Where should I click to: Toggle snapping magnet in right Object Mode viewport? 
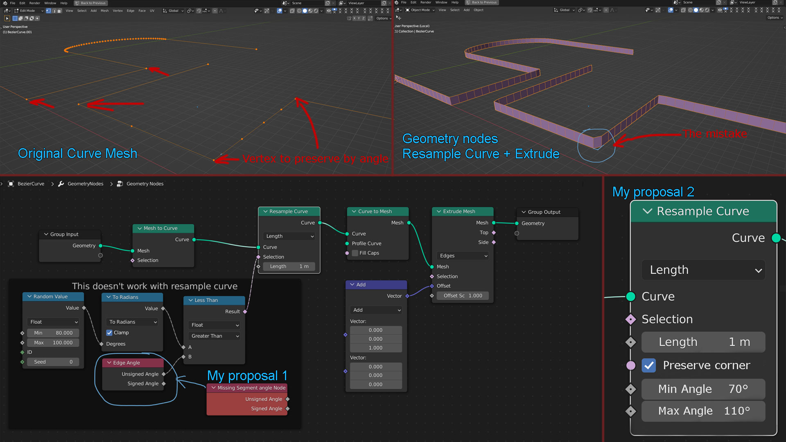(x=590, y=10)
